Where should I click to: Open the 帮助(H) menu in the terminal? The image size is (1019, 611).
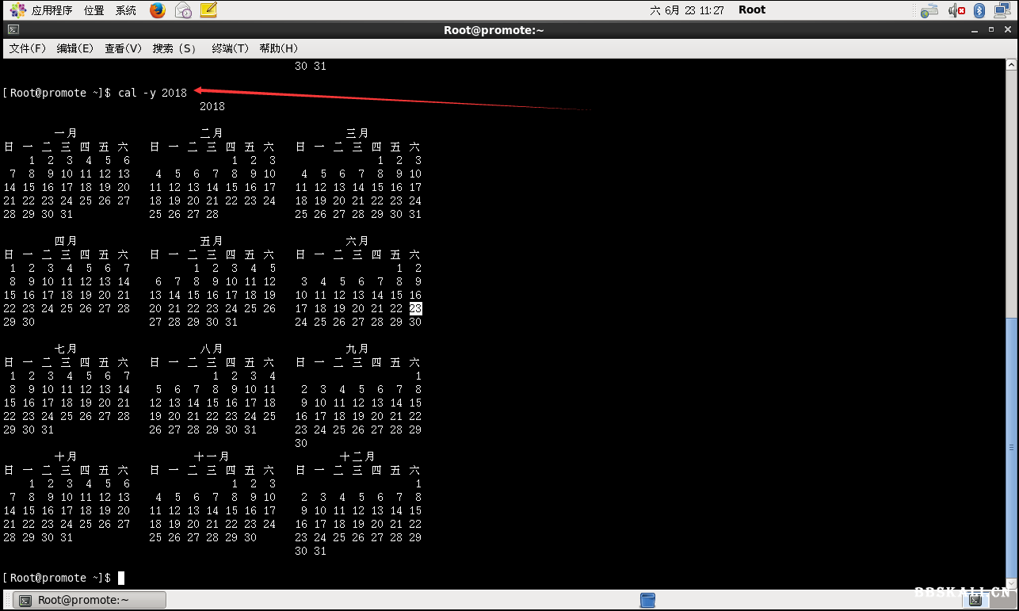[x=279, y=48]
